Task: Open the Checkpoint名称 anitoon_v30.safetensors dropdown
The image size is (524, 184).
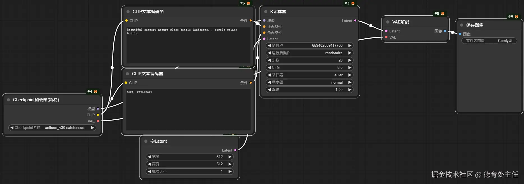Action: pos(52,128)
